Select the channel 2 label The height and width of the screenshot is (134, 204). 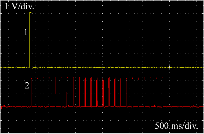pos(27,86)
